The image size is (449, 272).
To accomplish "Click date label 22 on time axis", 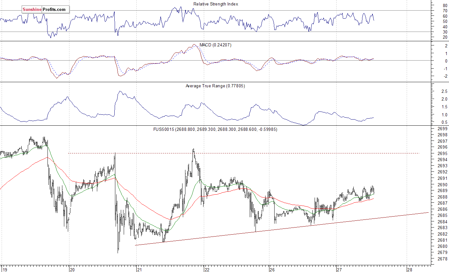I will click(x=206, y=269).
